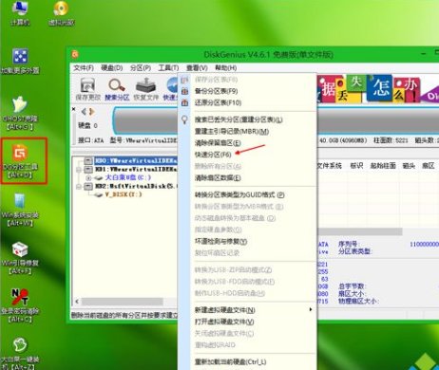This screenshot has height=370, width=439.
Task: Click the tree panel horizontal scrollbar thumb
Action: [123, 302]
